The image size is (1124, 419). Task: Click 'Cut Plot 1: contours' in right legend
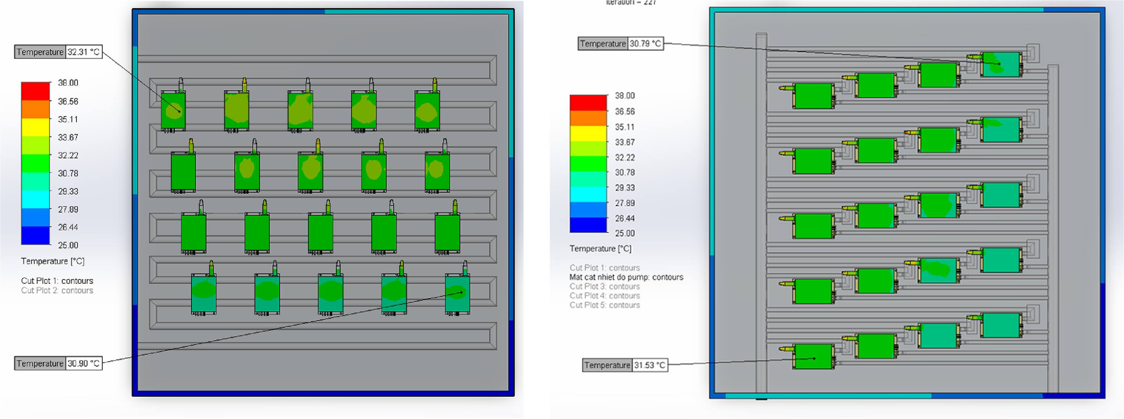[x=604, y=267]
